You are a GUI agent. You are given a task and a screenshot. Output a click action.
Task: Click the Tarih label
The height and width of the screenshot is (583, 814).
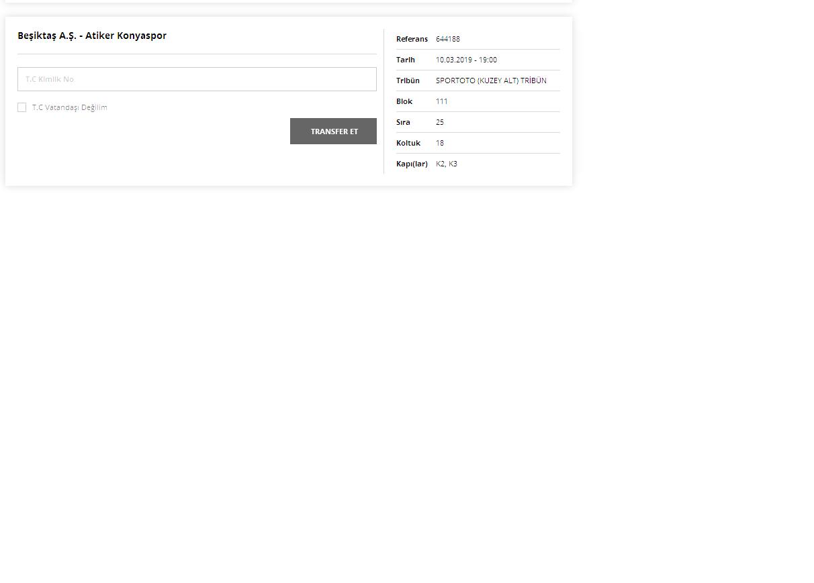(x=406, y=60)
